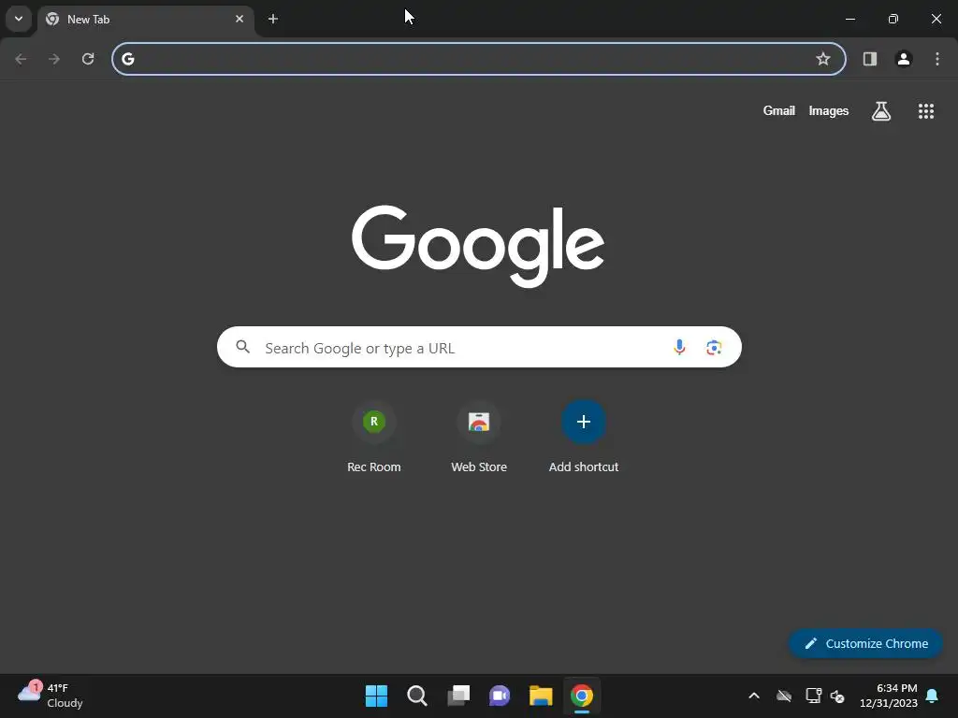The width and height of the screenshot is (958, 718).
Task: Open Task View on taskbar
Action: pyautogui.click(x=458, y=696)
